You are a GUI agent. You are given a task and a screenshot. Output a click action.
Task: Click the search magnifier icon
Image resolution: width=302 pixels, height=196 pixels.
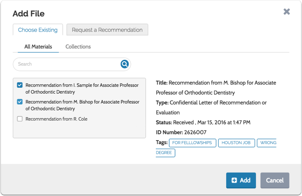pyautogui.click(x=125, y=64)
